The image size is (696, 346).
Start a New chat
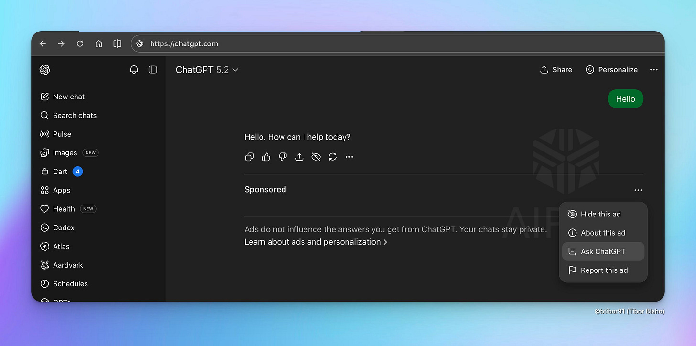pyautogui.click(x=62, y=97)
